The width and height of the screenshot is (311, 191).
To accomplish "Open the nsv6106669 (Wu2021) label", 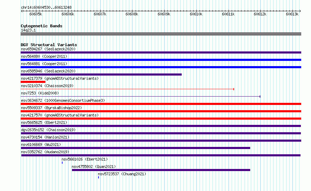I will click(x=41, y=144).
